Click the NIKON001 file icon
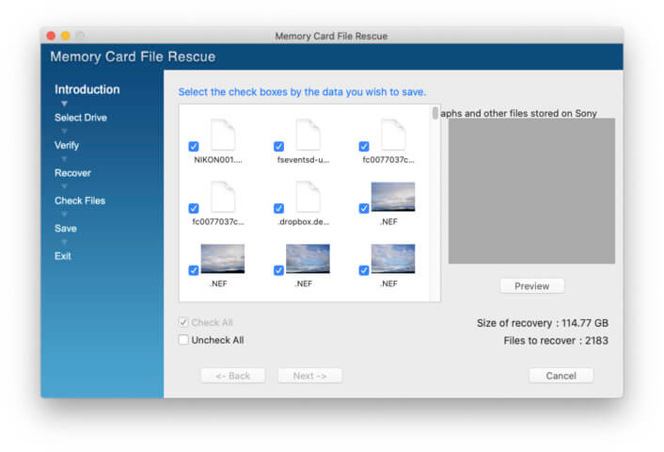 (x=223, y=135)
